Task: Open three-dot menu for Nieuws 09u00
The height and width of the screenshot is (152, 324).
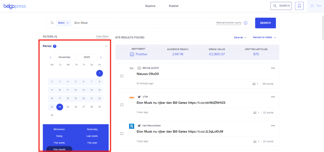Action: point(273,68)
